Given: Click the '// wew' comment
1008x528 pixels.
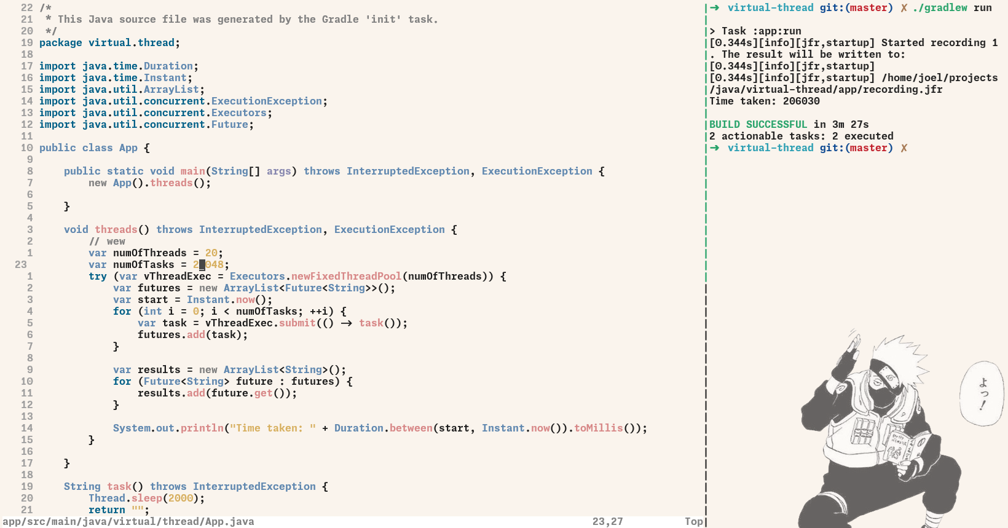Looking at the screenshot, I should click(x=107, y=241).
